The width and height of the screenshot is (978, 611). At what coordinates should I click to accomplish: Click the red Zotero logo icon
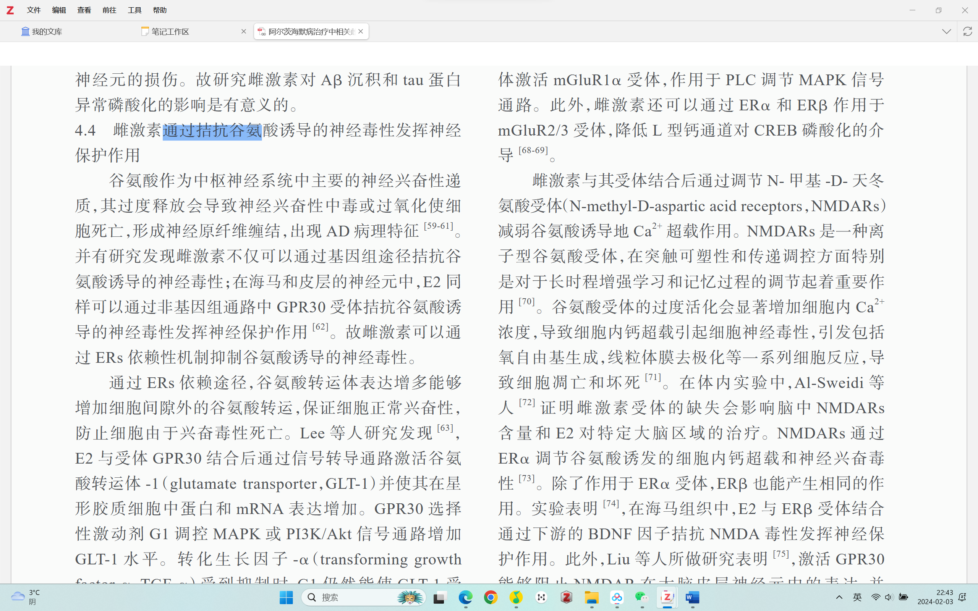pyautogui.click(x=10, y=10)
